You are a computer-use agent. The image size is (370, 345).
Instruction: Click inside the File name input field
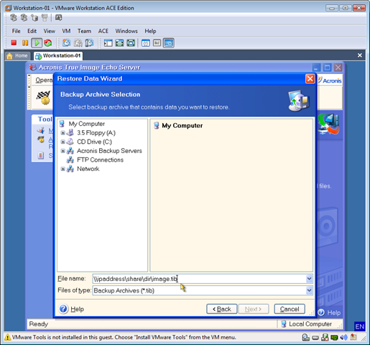pyautogui.click(x=199, y=279)
